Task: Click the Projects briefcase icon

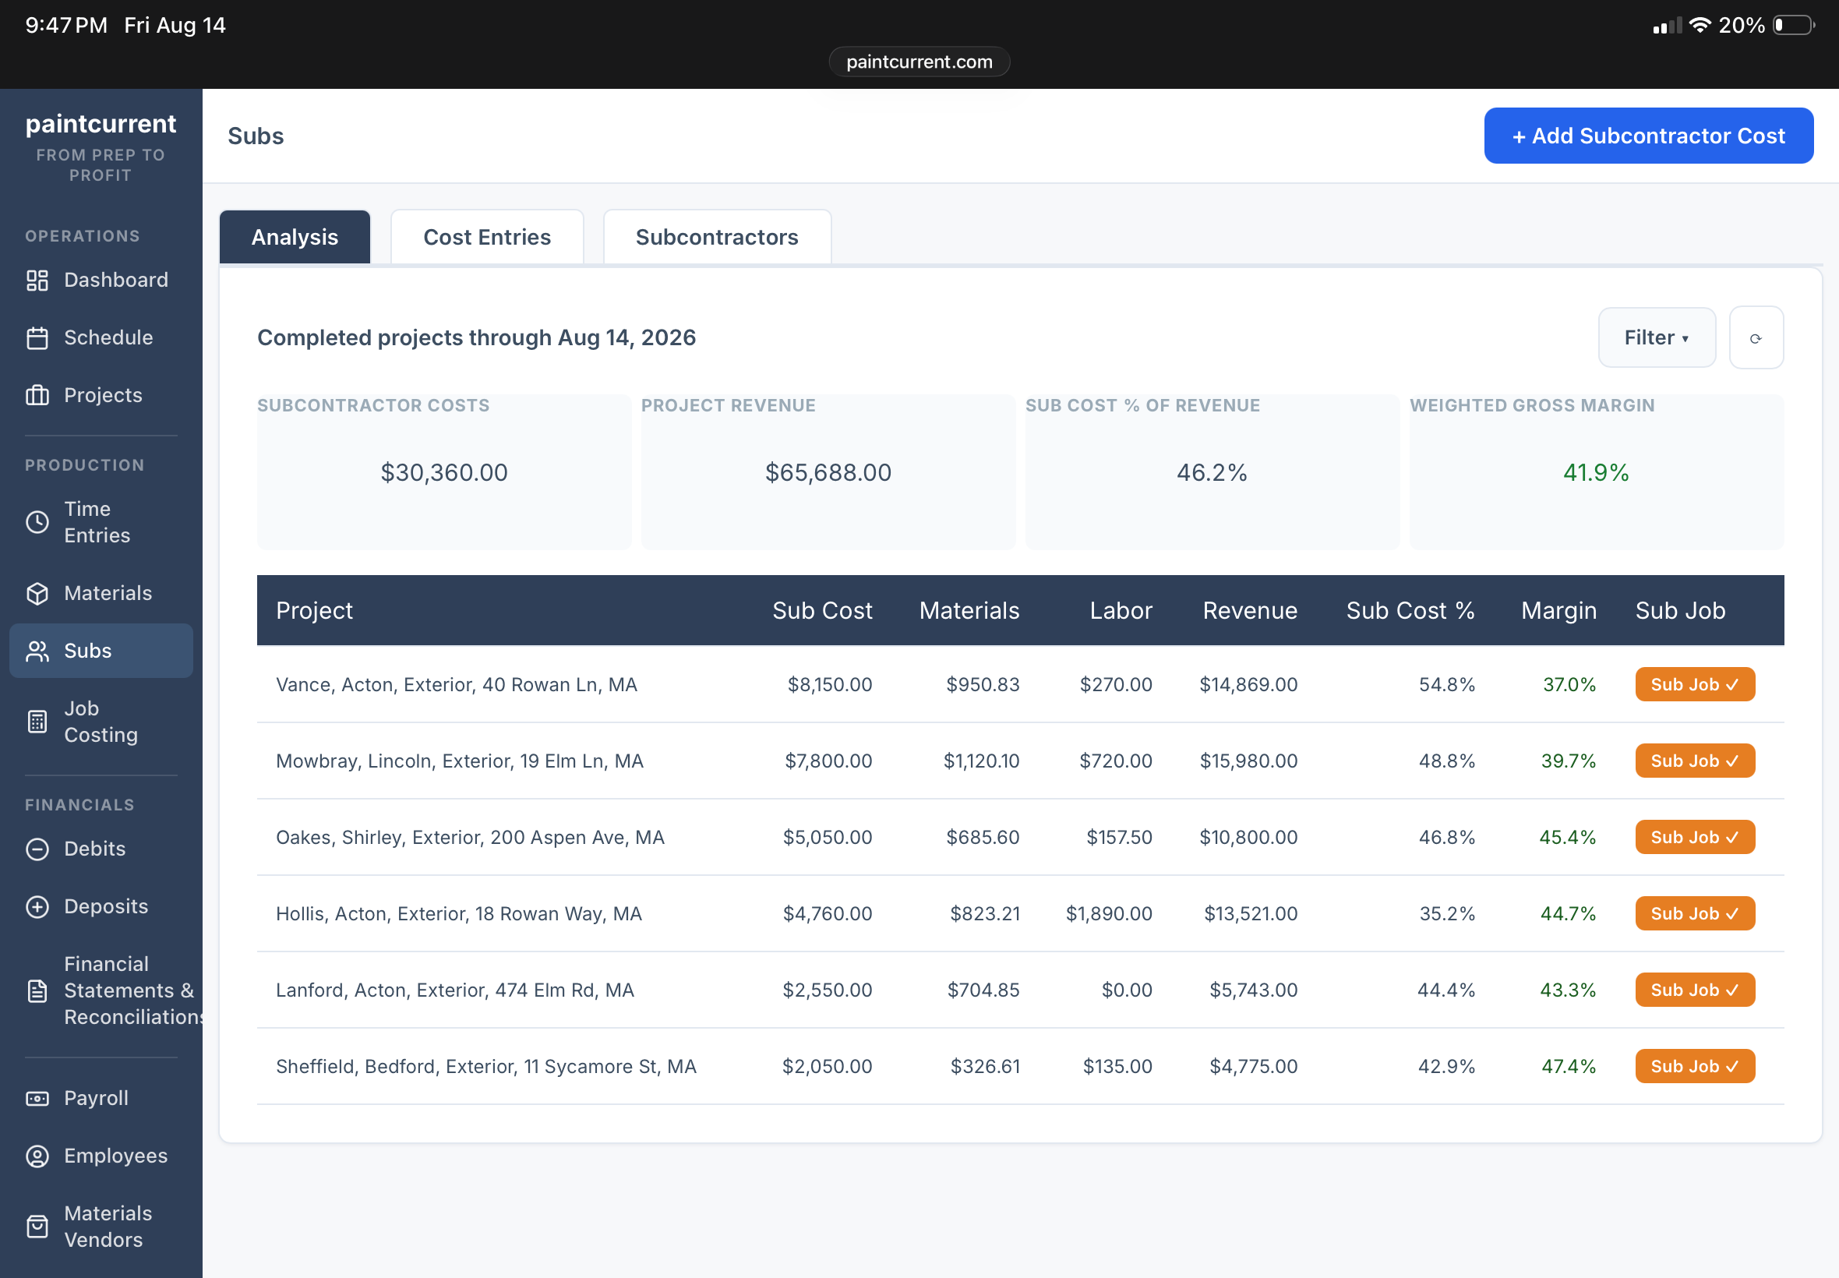Action: point(37,396)
